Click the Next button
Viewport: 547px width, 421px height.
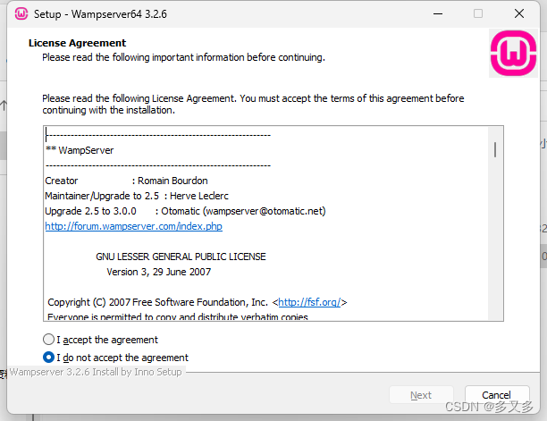click(421, 395)
